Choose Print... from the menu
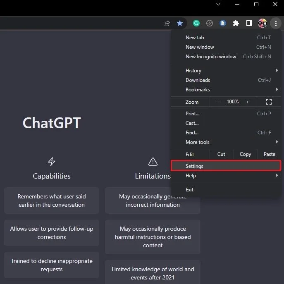This screenshot has height=284, width=284. point(226,114)
